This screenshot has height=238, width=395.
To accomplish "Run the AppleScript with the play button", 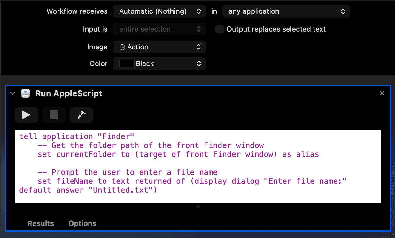I will click(x=27, y=115).
